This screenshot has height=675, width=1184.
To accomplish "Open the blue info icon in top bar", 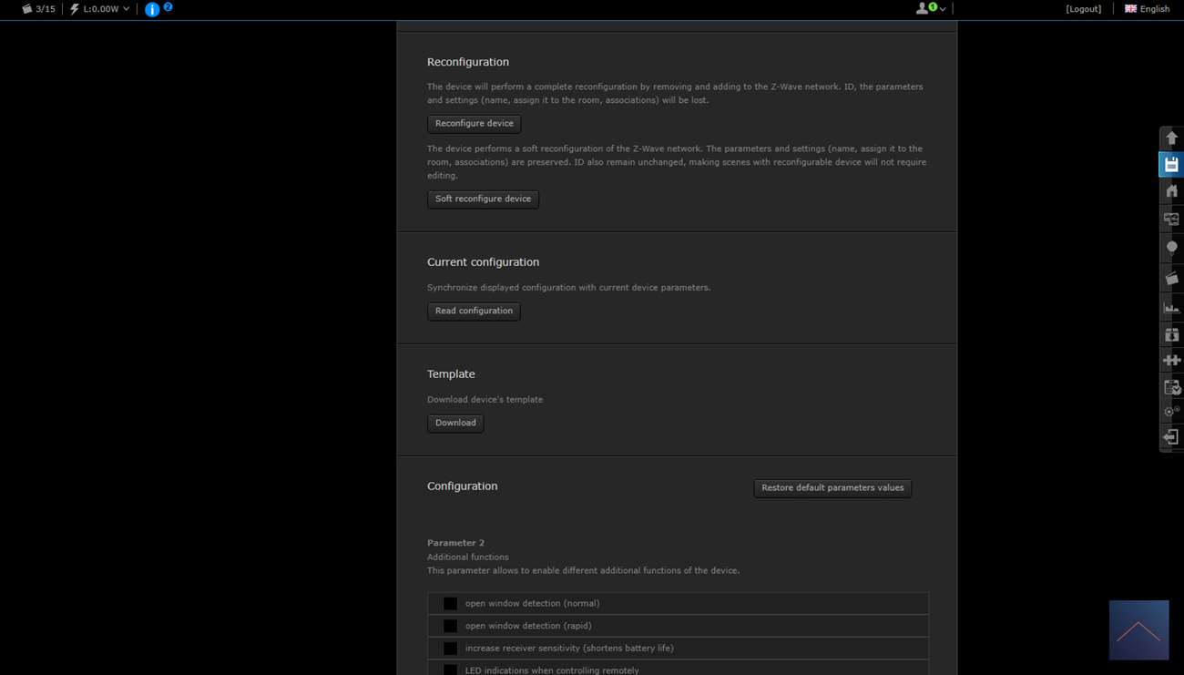I will point(152,10).
